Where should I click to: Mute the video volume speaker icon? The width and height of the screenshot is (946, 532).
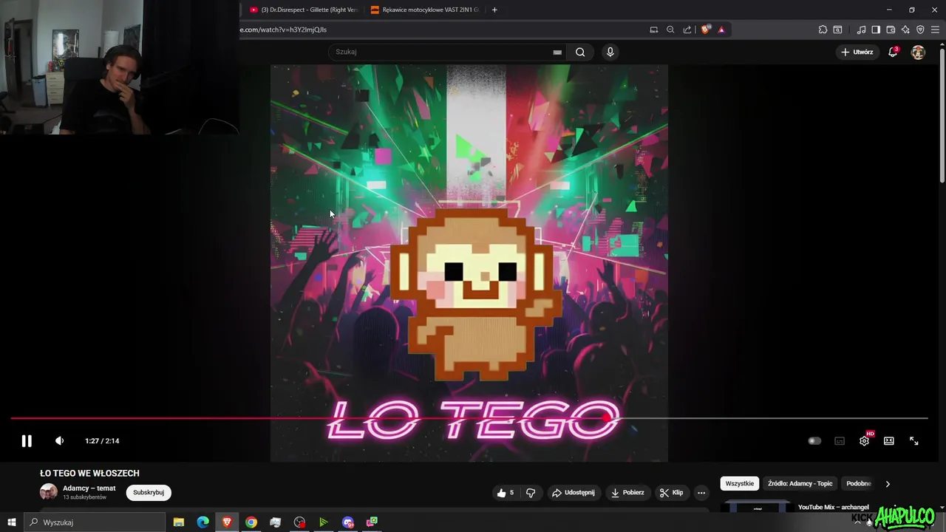pyautogui.click(x=59, y=441)
